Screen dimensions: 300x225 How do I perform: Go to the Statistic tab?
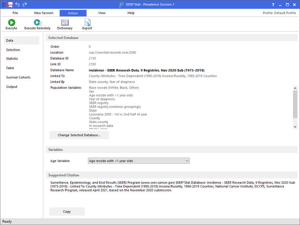pos(12,59)
